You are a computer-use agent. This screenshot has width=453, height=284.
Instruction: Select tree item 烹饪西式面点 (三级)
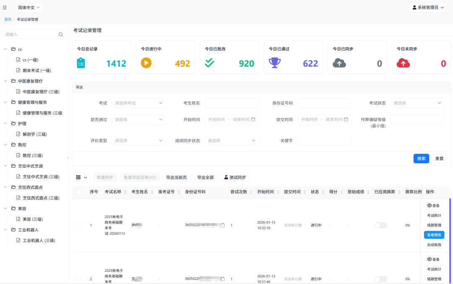(x=41, y=198)
